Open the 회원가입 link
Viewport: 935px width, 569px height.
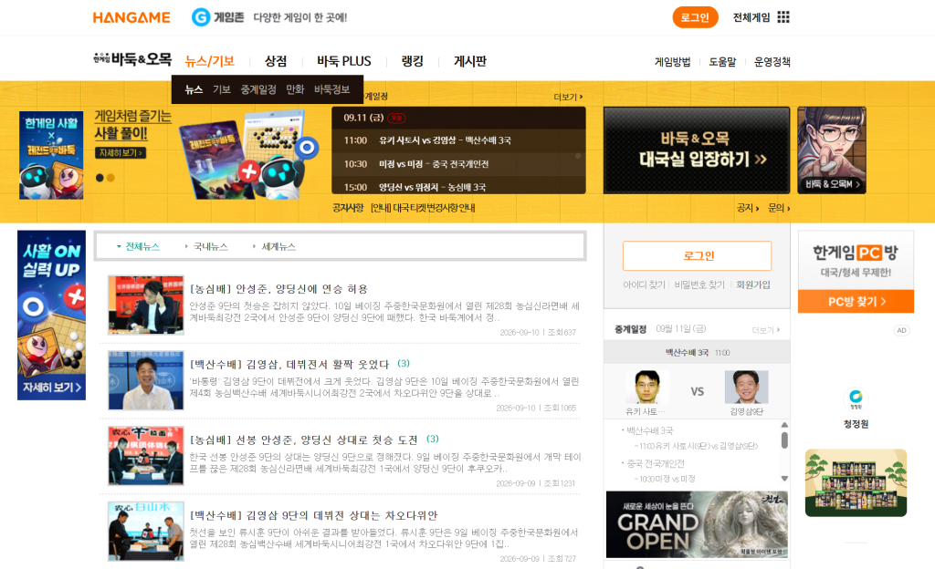(753, 285)
